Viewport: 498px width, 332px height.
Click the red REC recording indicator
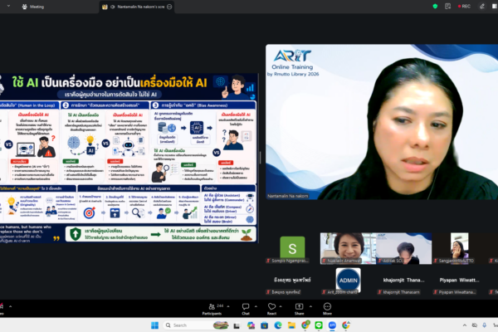tap(464, 6)
